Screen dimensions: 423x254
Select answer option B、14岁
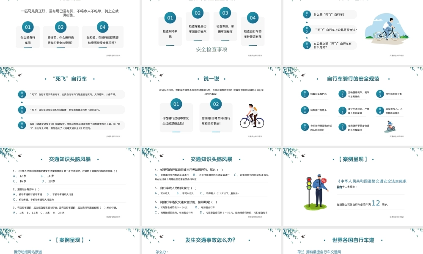[47, 176]
